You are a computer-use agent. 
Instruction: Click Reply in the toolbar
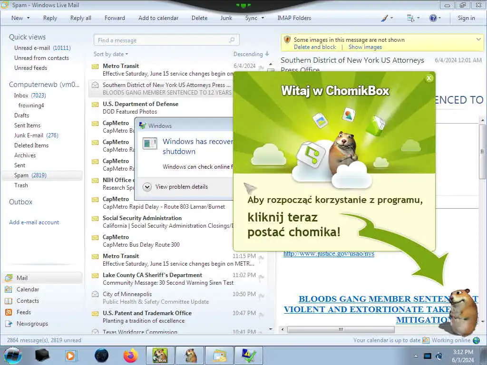50,18
